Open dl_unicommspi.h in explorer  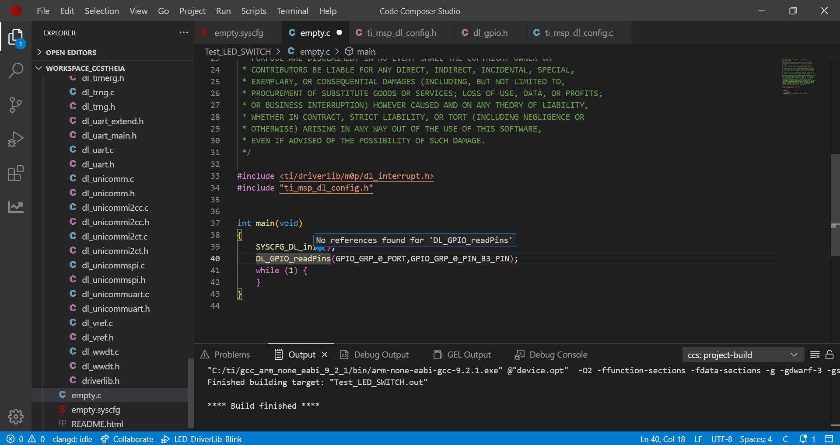point(113,280)
